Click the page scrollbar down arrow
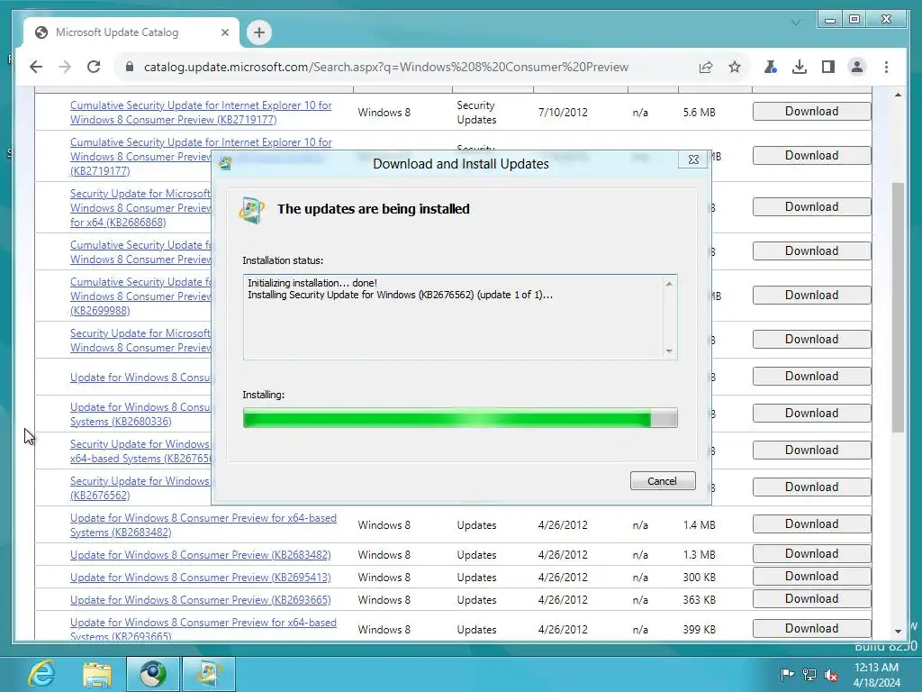The height and width of the screenshot is (692, 922). tap(898, 631)
